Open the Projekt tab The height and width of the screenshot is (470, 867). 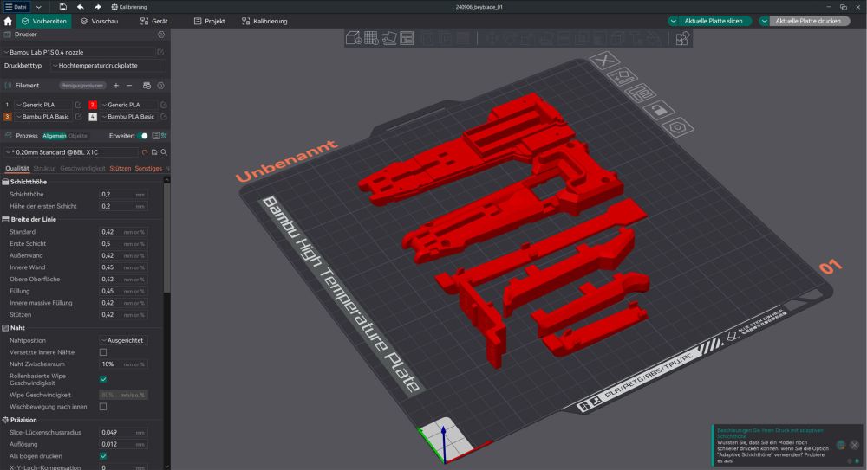point(209,21)
